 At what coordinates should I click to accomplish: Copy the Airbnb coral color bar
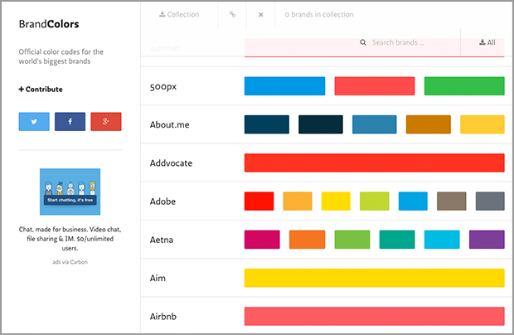pos(375,316)
